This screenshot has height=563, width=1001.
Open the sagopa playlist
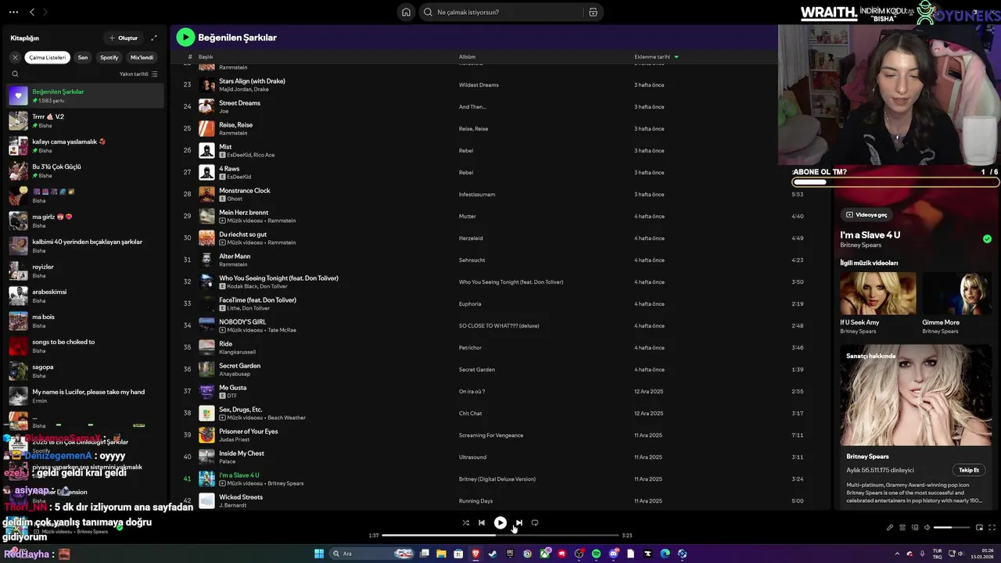coord(85,371)
